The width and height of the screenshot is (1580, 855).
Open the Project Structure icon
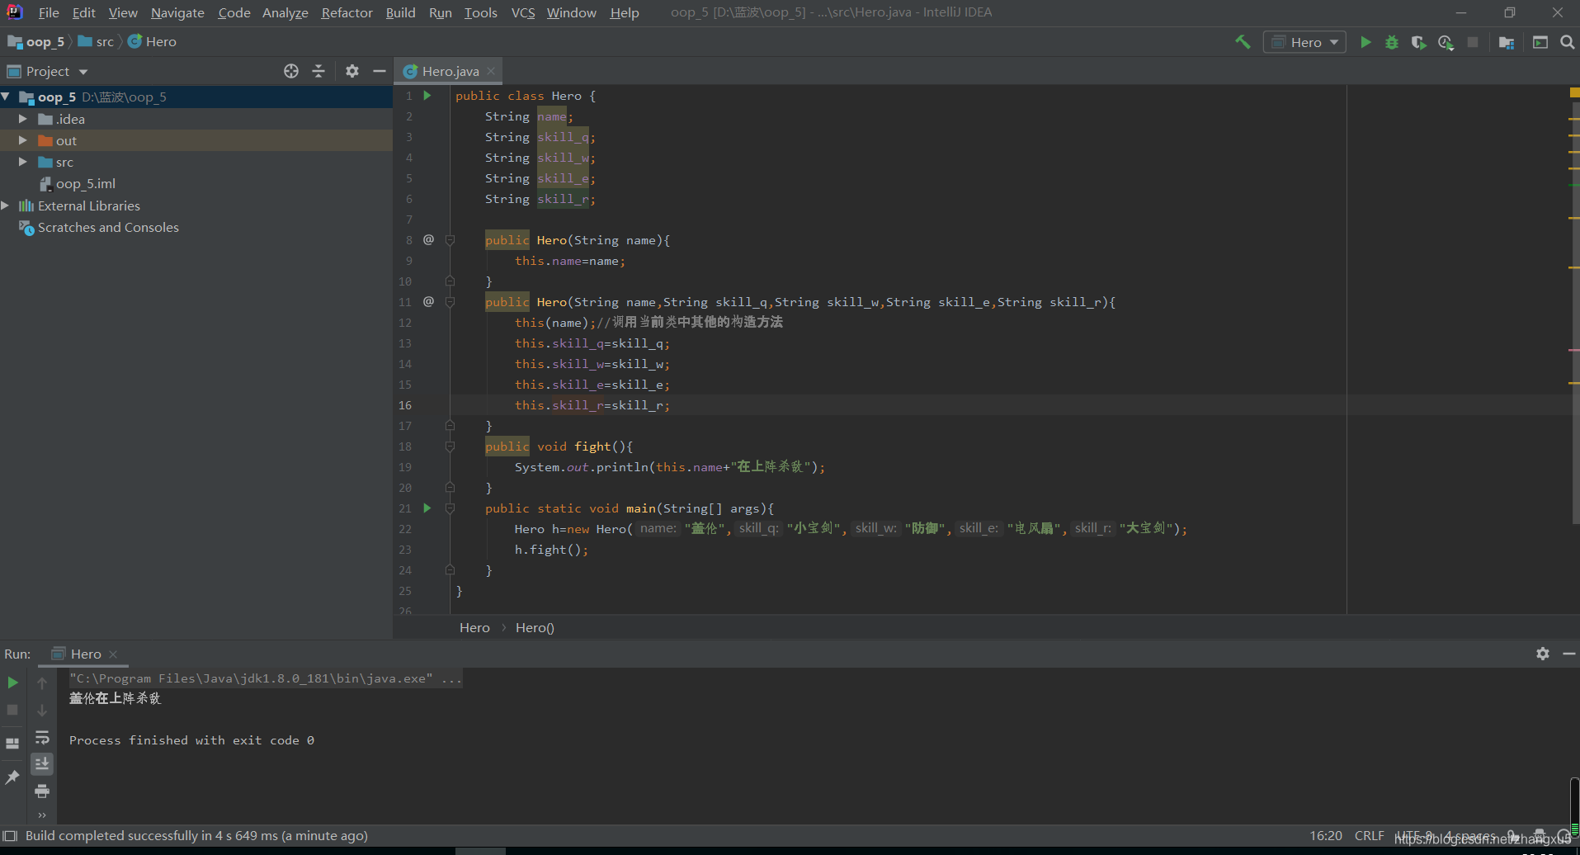click(x=1507, y=42)
